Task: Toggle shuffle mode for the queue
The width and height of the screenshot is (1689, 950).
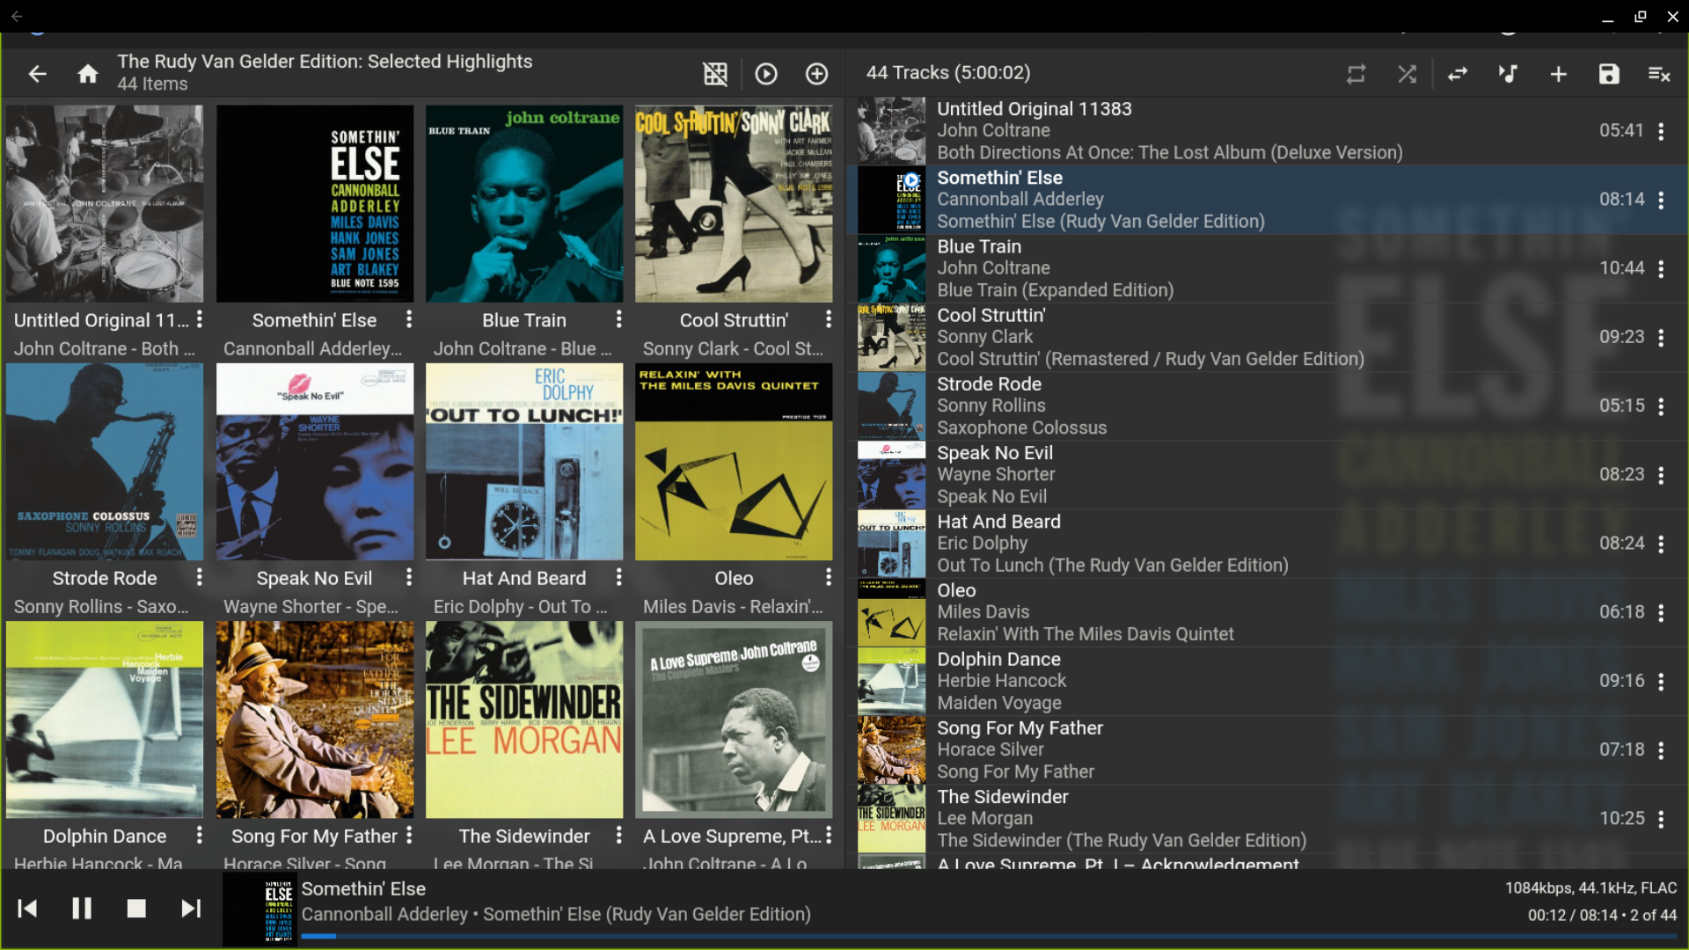Action: (x=1407, y=74)
